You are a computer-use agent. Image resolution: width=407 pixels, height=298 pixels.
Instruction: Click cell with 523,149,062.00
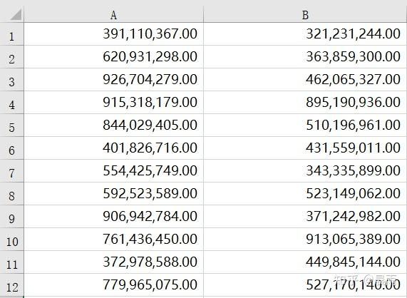click(x=306, y=194)
